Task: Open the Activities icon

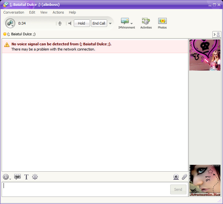Action: pyautogui.click(x=146, y=21)
